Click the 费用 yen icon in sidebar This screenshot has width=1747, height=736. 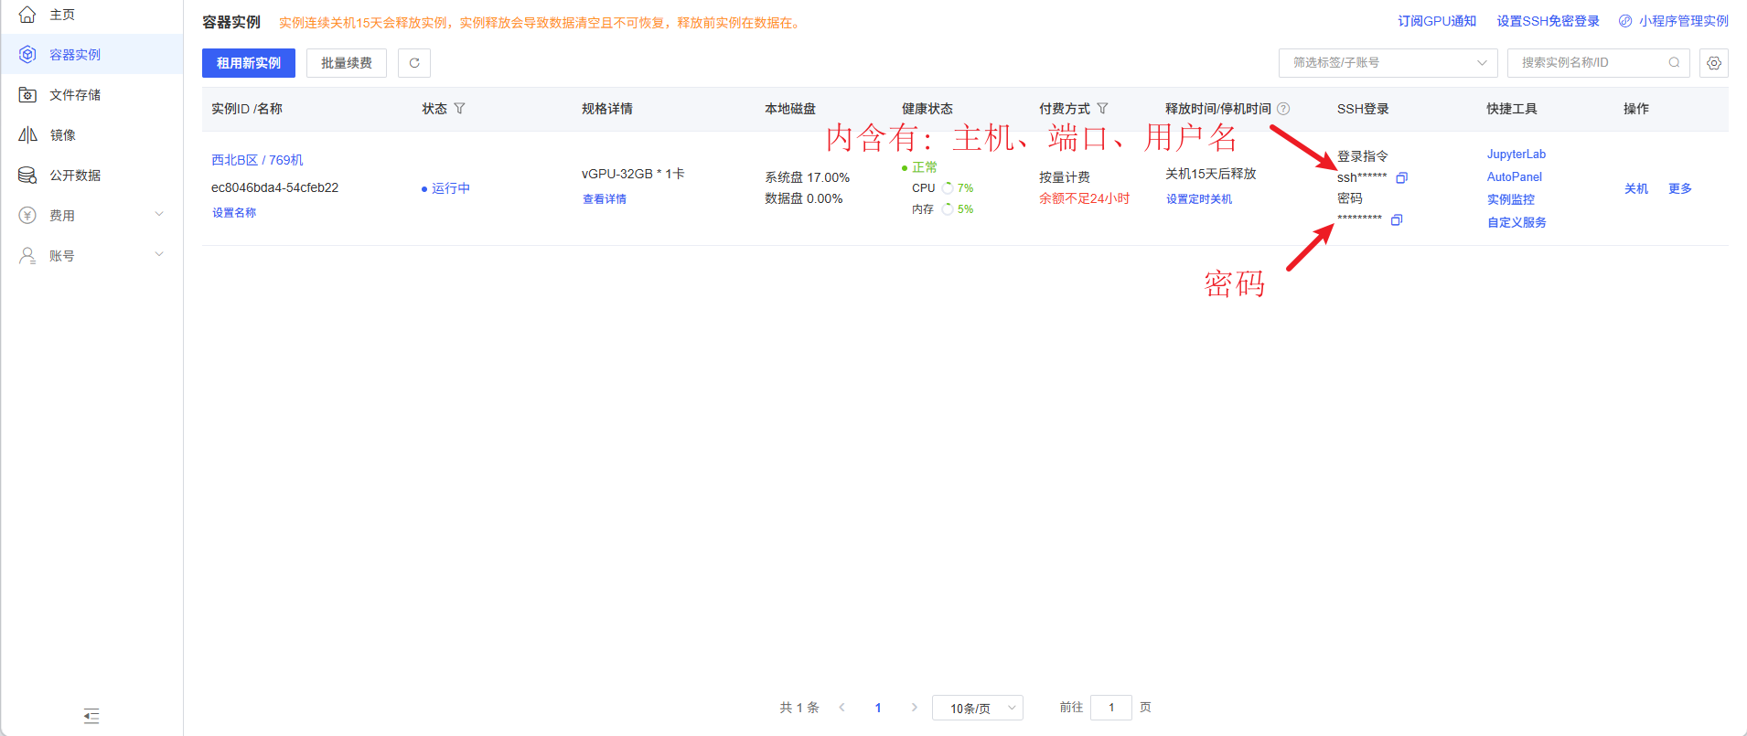27,216
